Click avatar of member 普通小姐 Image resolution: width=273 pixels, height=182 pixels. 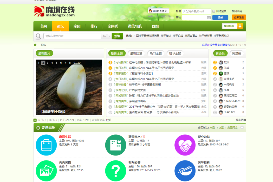[x=221, y=79]
